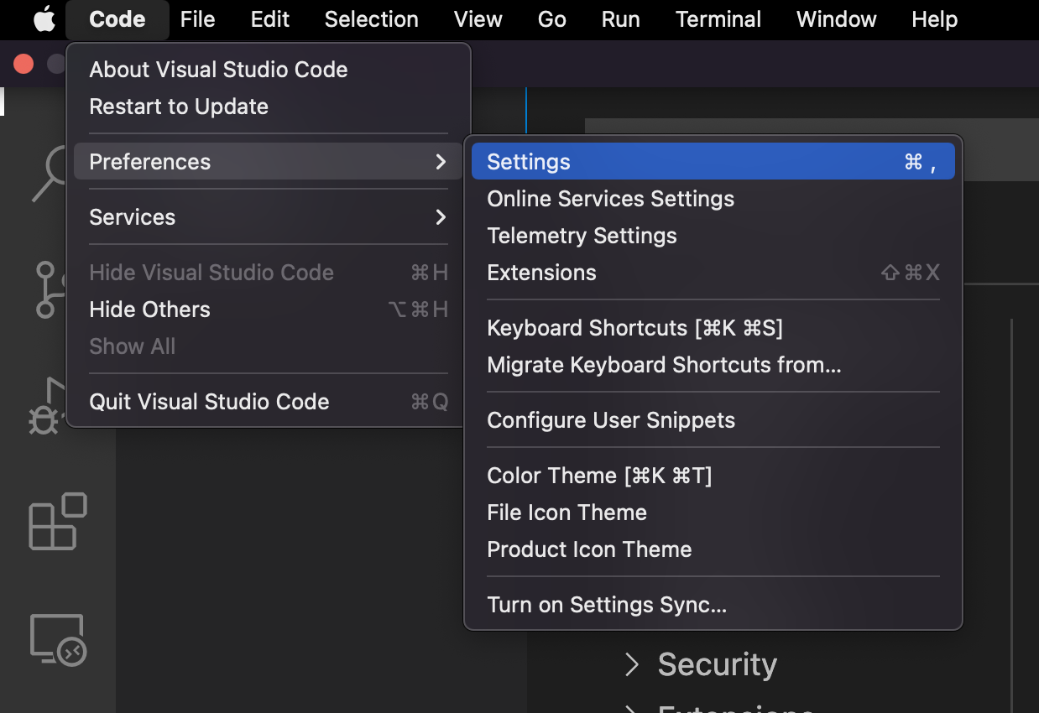Choose Telemetry Settings option
The width and height of the screenshot is (1039, 713).
(582, 236)
